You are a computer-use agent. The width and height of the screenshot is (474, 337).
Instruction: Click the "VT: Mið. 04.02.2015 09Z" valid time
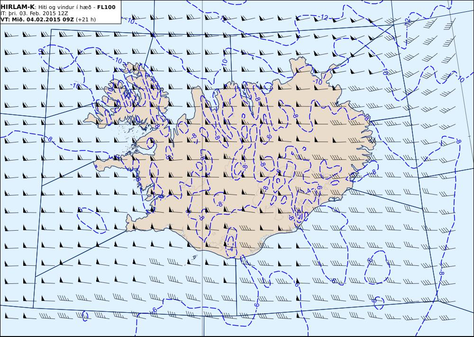[37, 19]
